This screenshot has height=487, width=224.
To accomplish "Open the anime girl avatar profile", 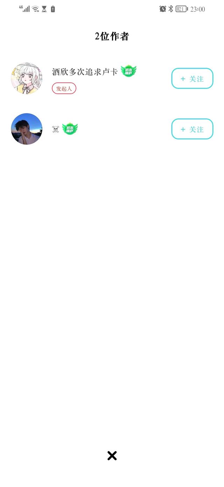I will 27,78.
